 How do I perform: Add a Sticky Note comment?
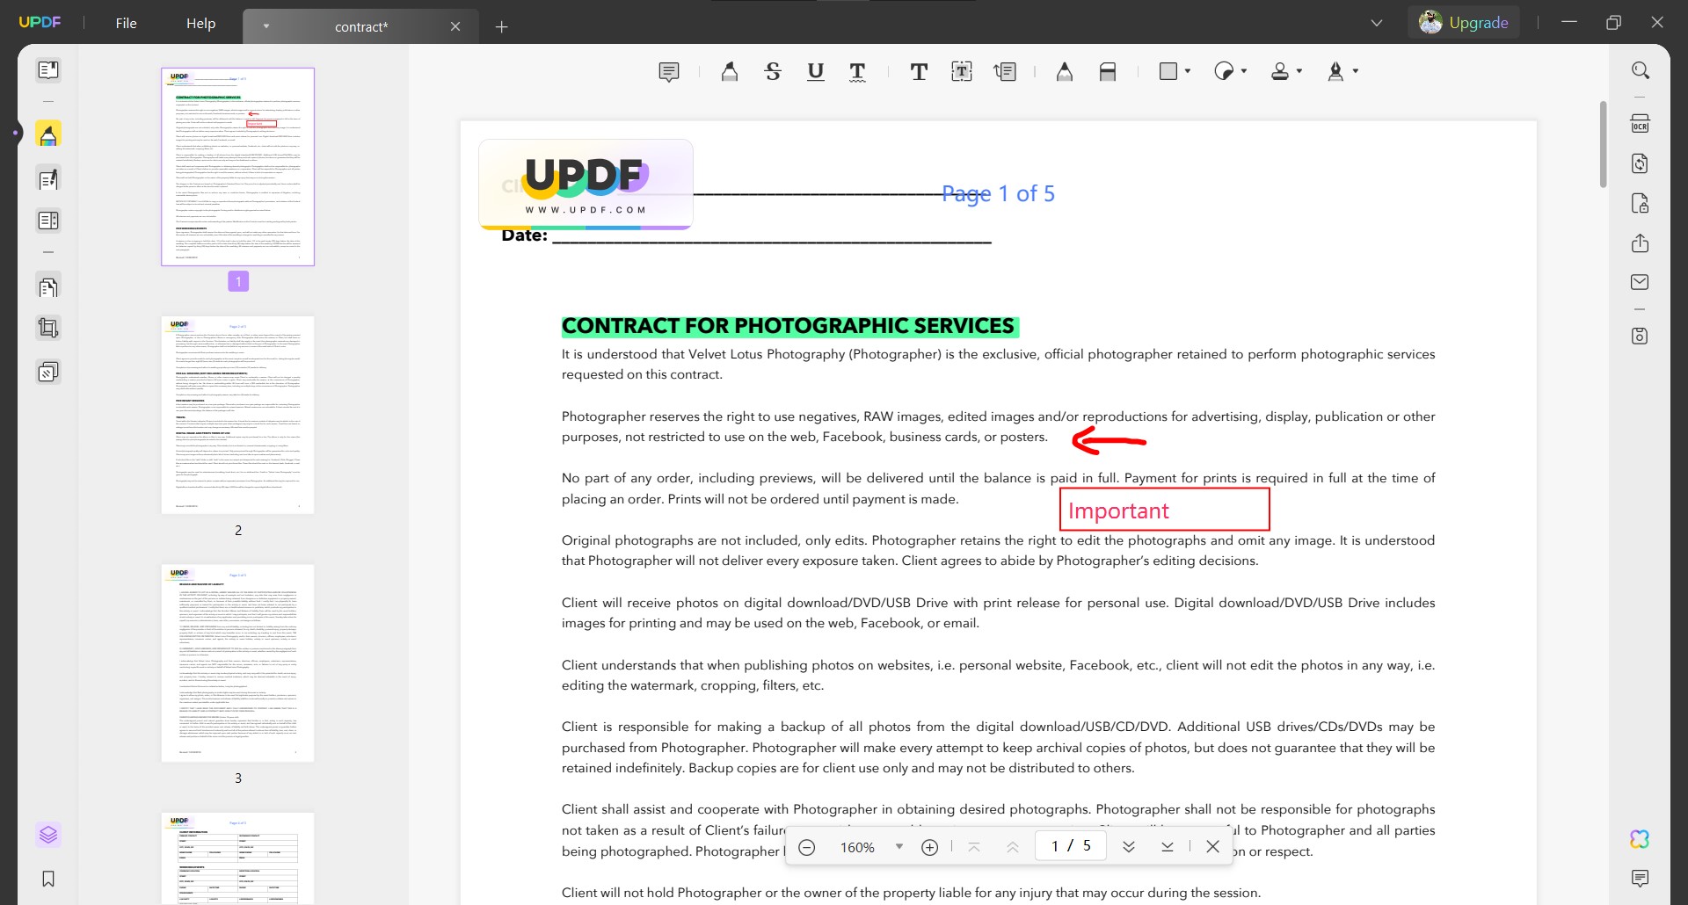(670, 71)
